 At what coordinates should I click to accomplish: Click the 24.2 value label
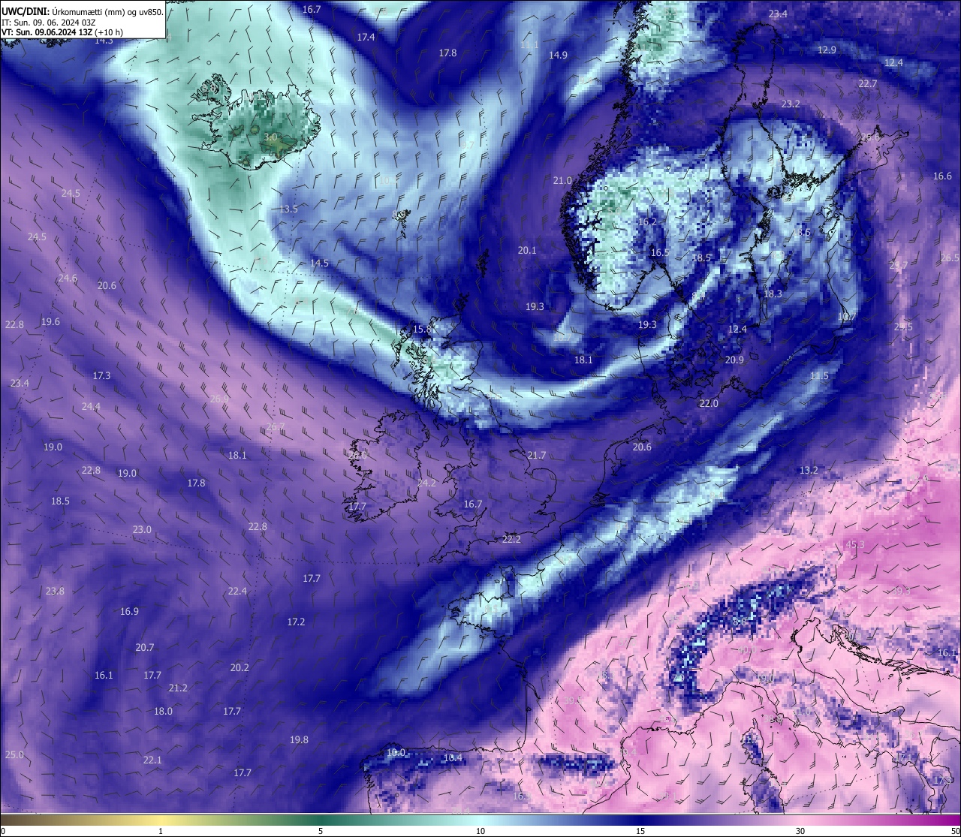(x=426, y=483)
